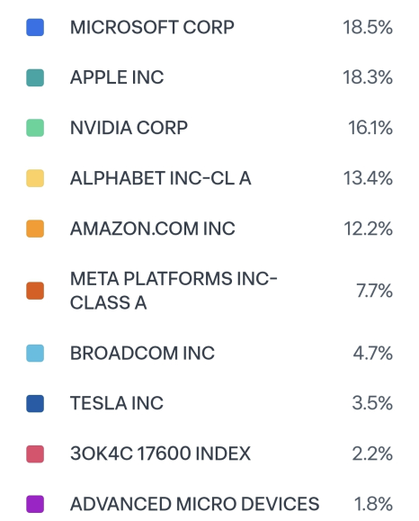
Task: Click the yellow Alphabet Inc color swatch
Action: [35, 178]
